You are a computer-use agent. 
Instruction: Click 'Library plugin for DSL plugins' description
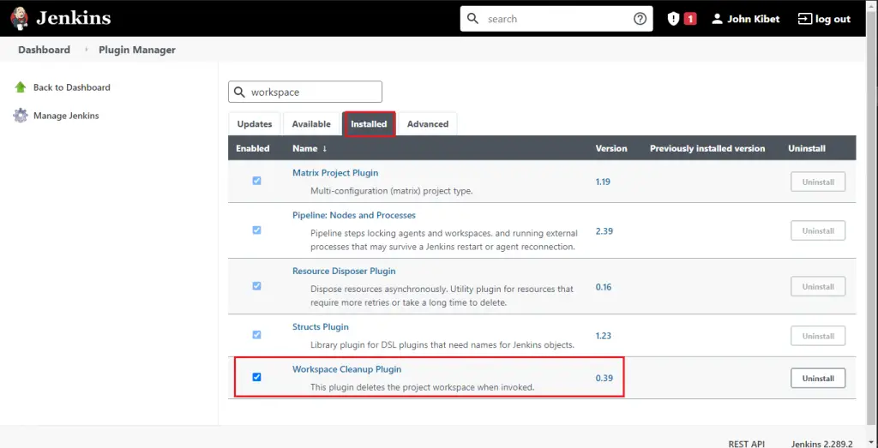(x=442, y=344)
